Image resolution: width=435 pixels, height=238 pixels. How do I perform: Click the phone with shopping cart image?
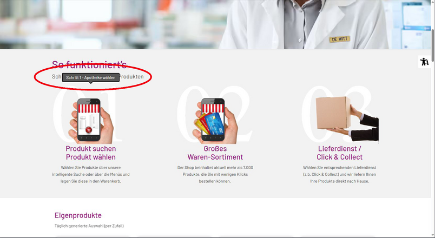[91, 121]
